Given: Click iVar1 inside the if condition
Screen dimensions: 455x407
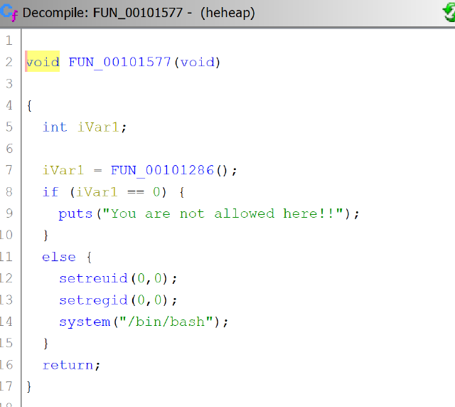Looking at the screenshot, I should [97, 192].
